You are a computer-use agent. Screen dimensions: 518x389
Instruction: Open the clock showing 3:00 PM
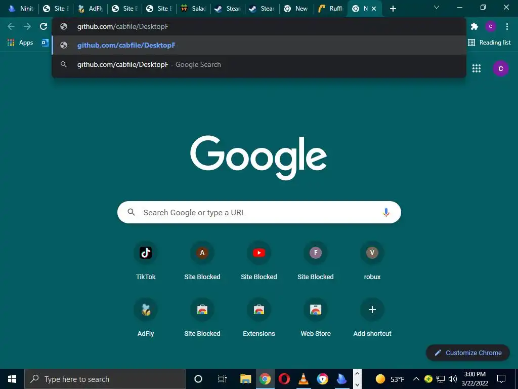(x=474, y=379)
